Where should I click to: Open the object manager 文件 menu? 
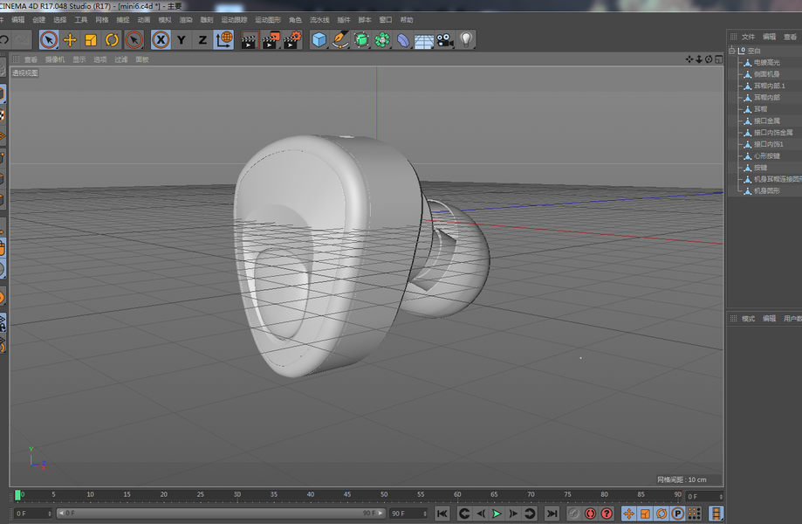748,37
